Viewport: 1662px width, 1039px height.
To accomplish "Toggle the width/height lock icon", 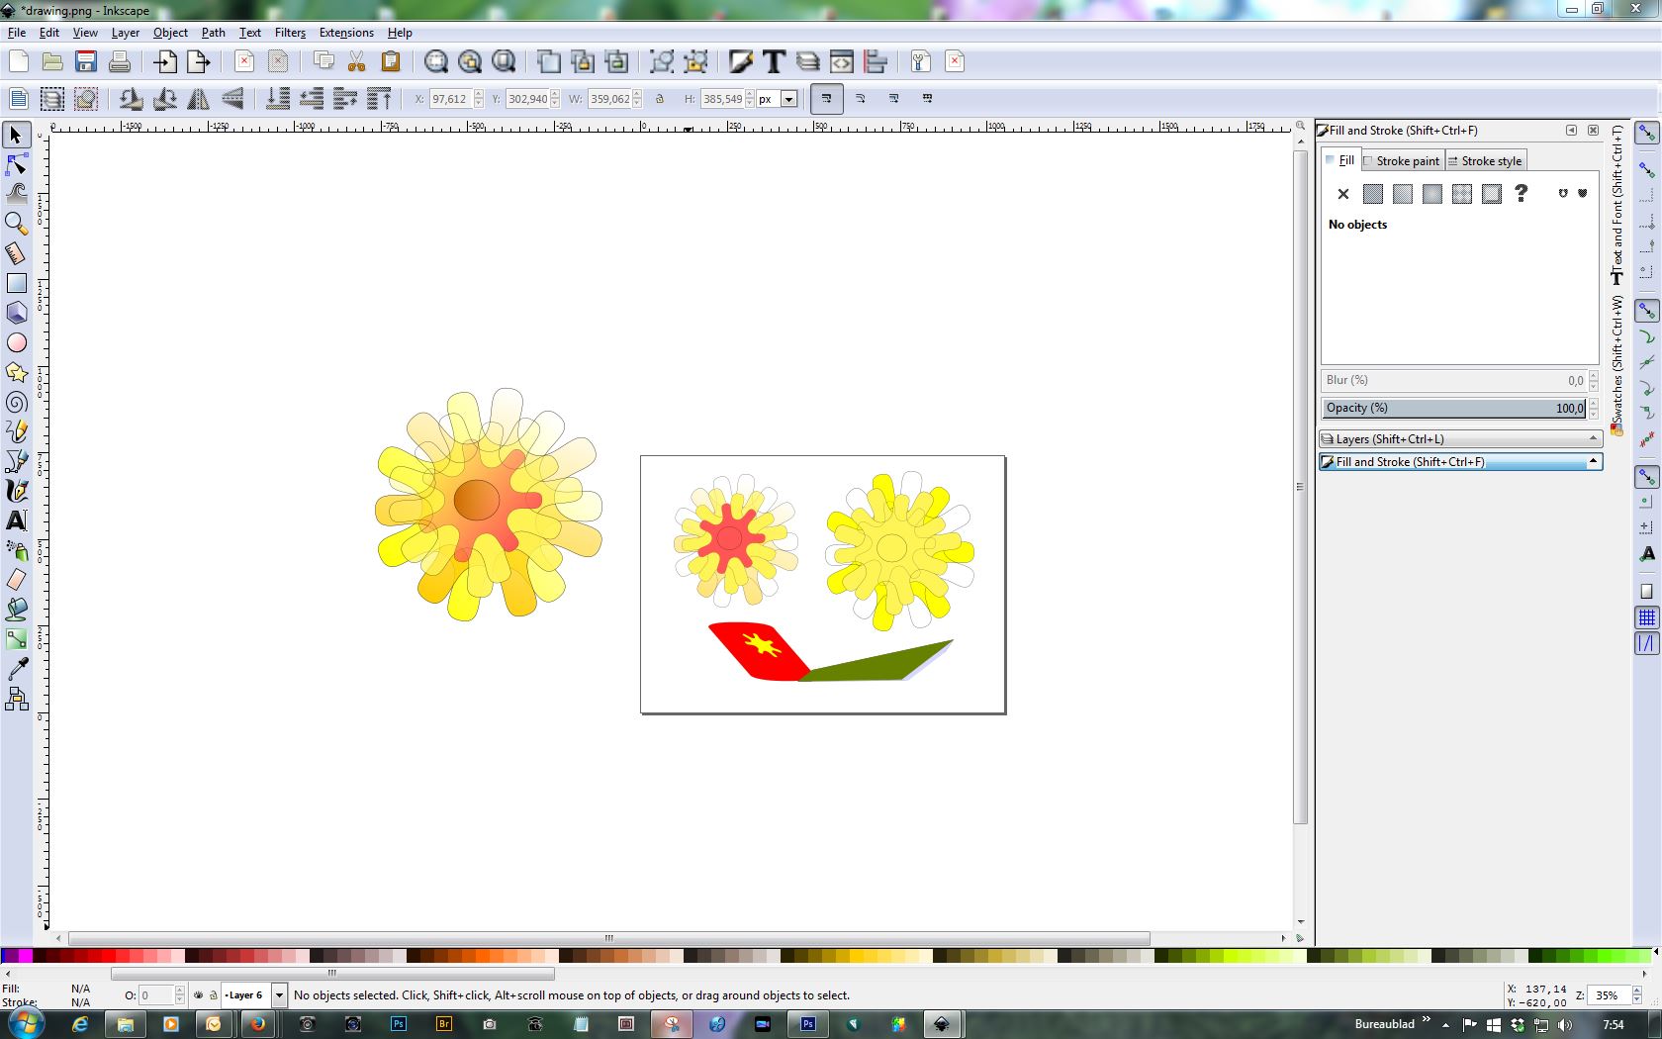I will click(x=660, y=99).
